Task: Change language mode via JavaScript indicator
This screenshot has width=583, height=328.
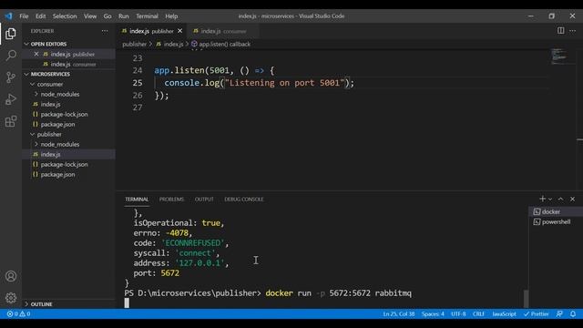Action: tap(504, 313)
